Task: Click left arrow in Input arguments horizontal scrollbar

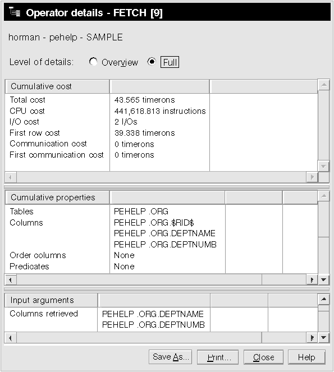Action: pos(11,337)
